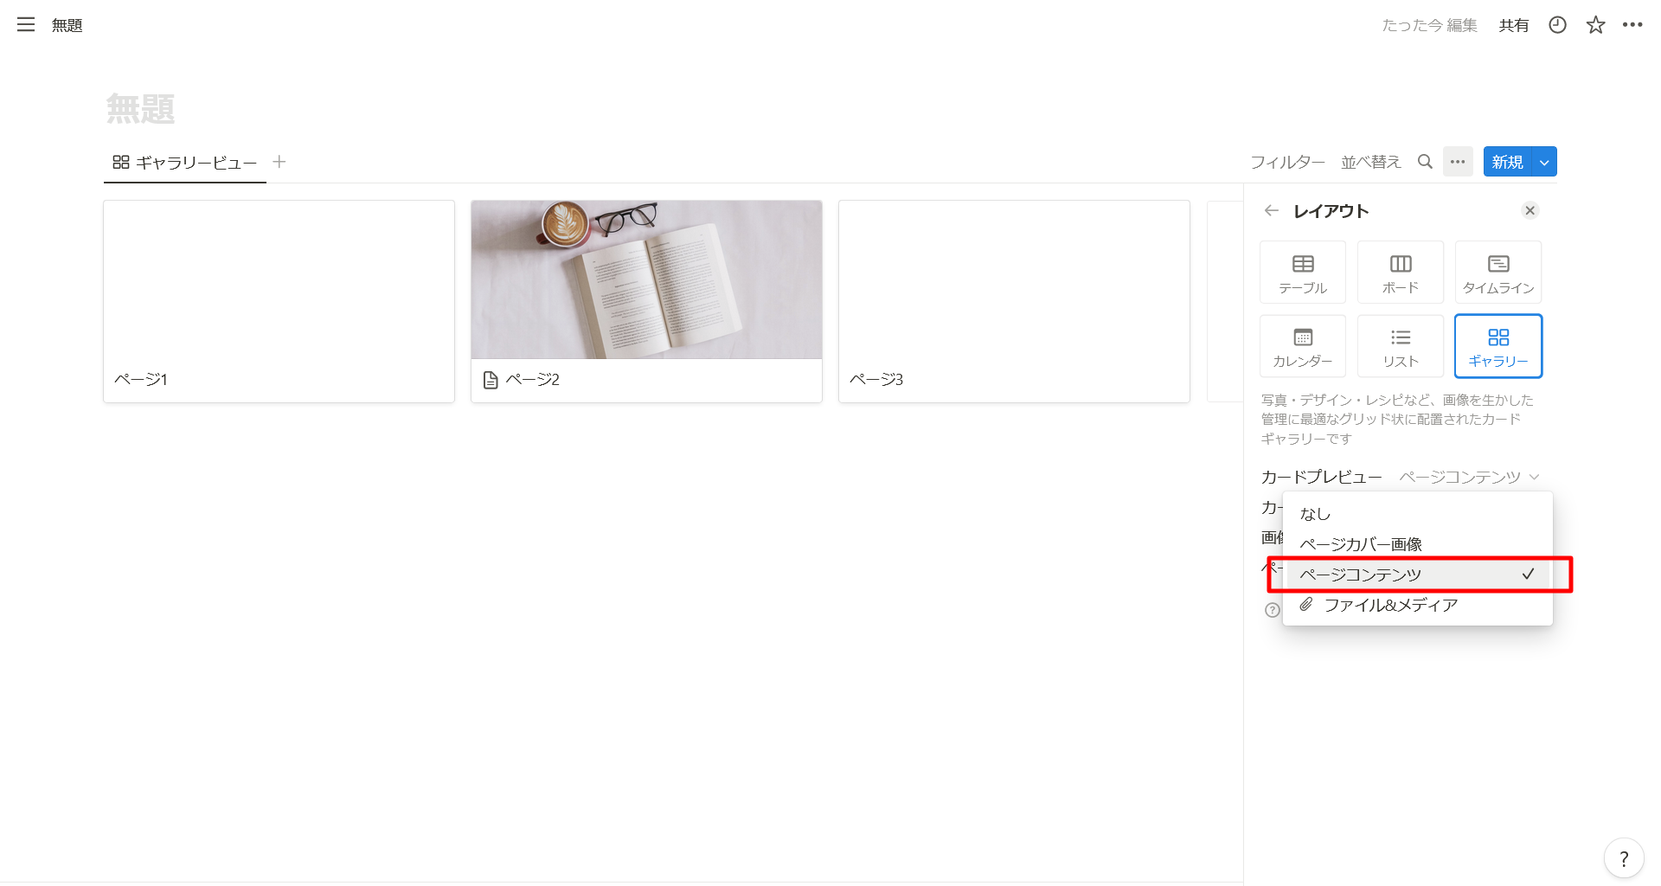
Task: Open page history clock icon
Action: coord(1557,25)
